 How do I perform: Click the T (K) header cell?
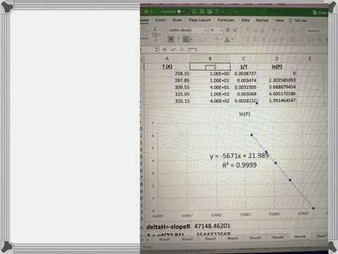coord(167,66)
